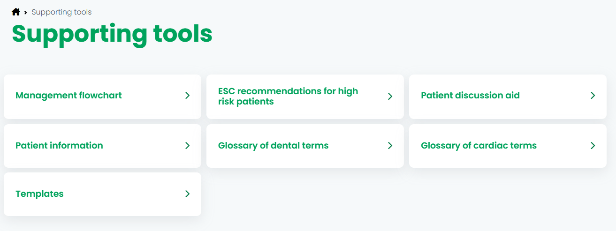Viewport: 616px width, 231px height.
Task: Click the home icon in breadcrumb
Action: [x=16, y=12]
